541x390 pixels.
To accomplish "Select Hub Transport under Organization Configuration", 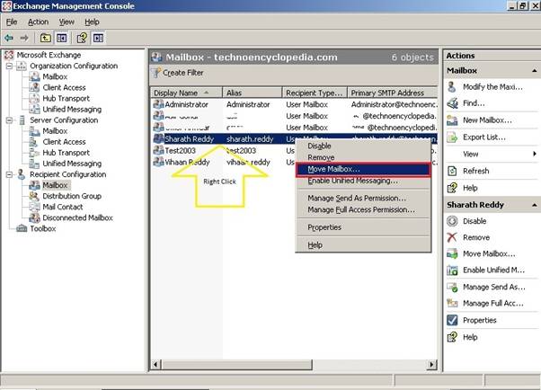I will pos(66,98).
